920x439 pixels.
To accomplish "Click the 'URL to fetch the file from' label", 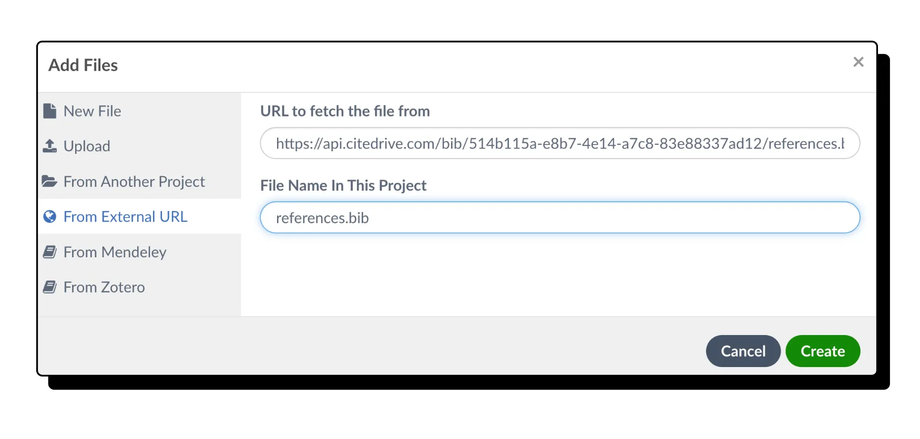I will tap(345, 111).
